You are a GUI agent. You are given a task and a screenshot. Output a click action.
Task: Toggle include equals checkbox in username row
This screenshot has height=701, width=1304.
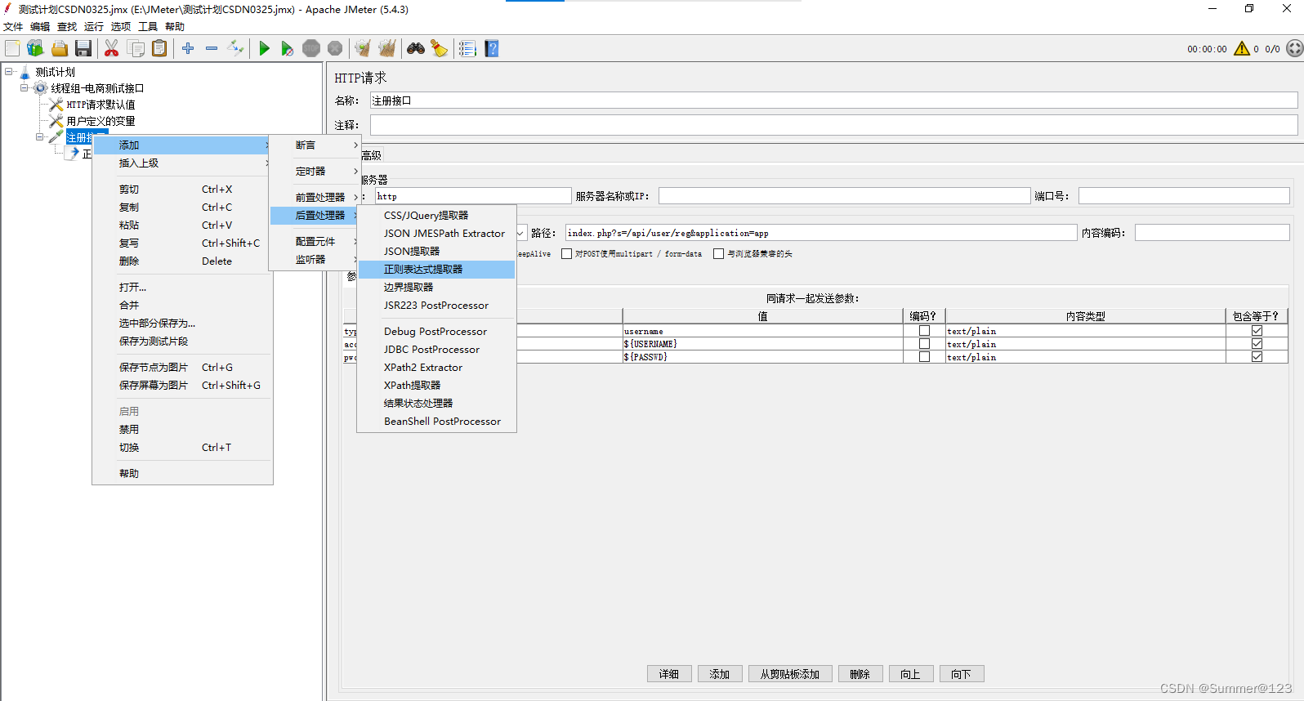1257,331
